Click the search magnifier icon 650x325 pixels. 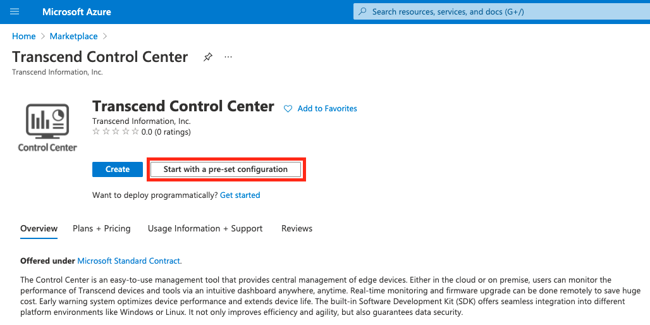pyautogui.click(x=362, y=11)
